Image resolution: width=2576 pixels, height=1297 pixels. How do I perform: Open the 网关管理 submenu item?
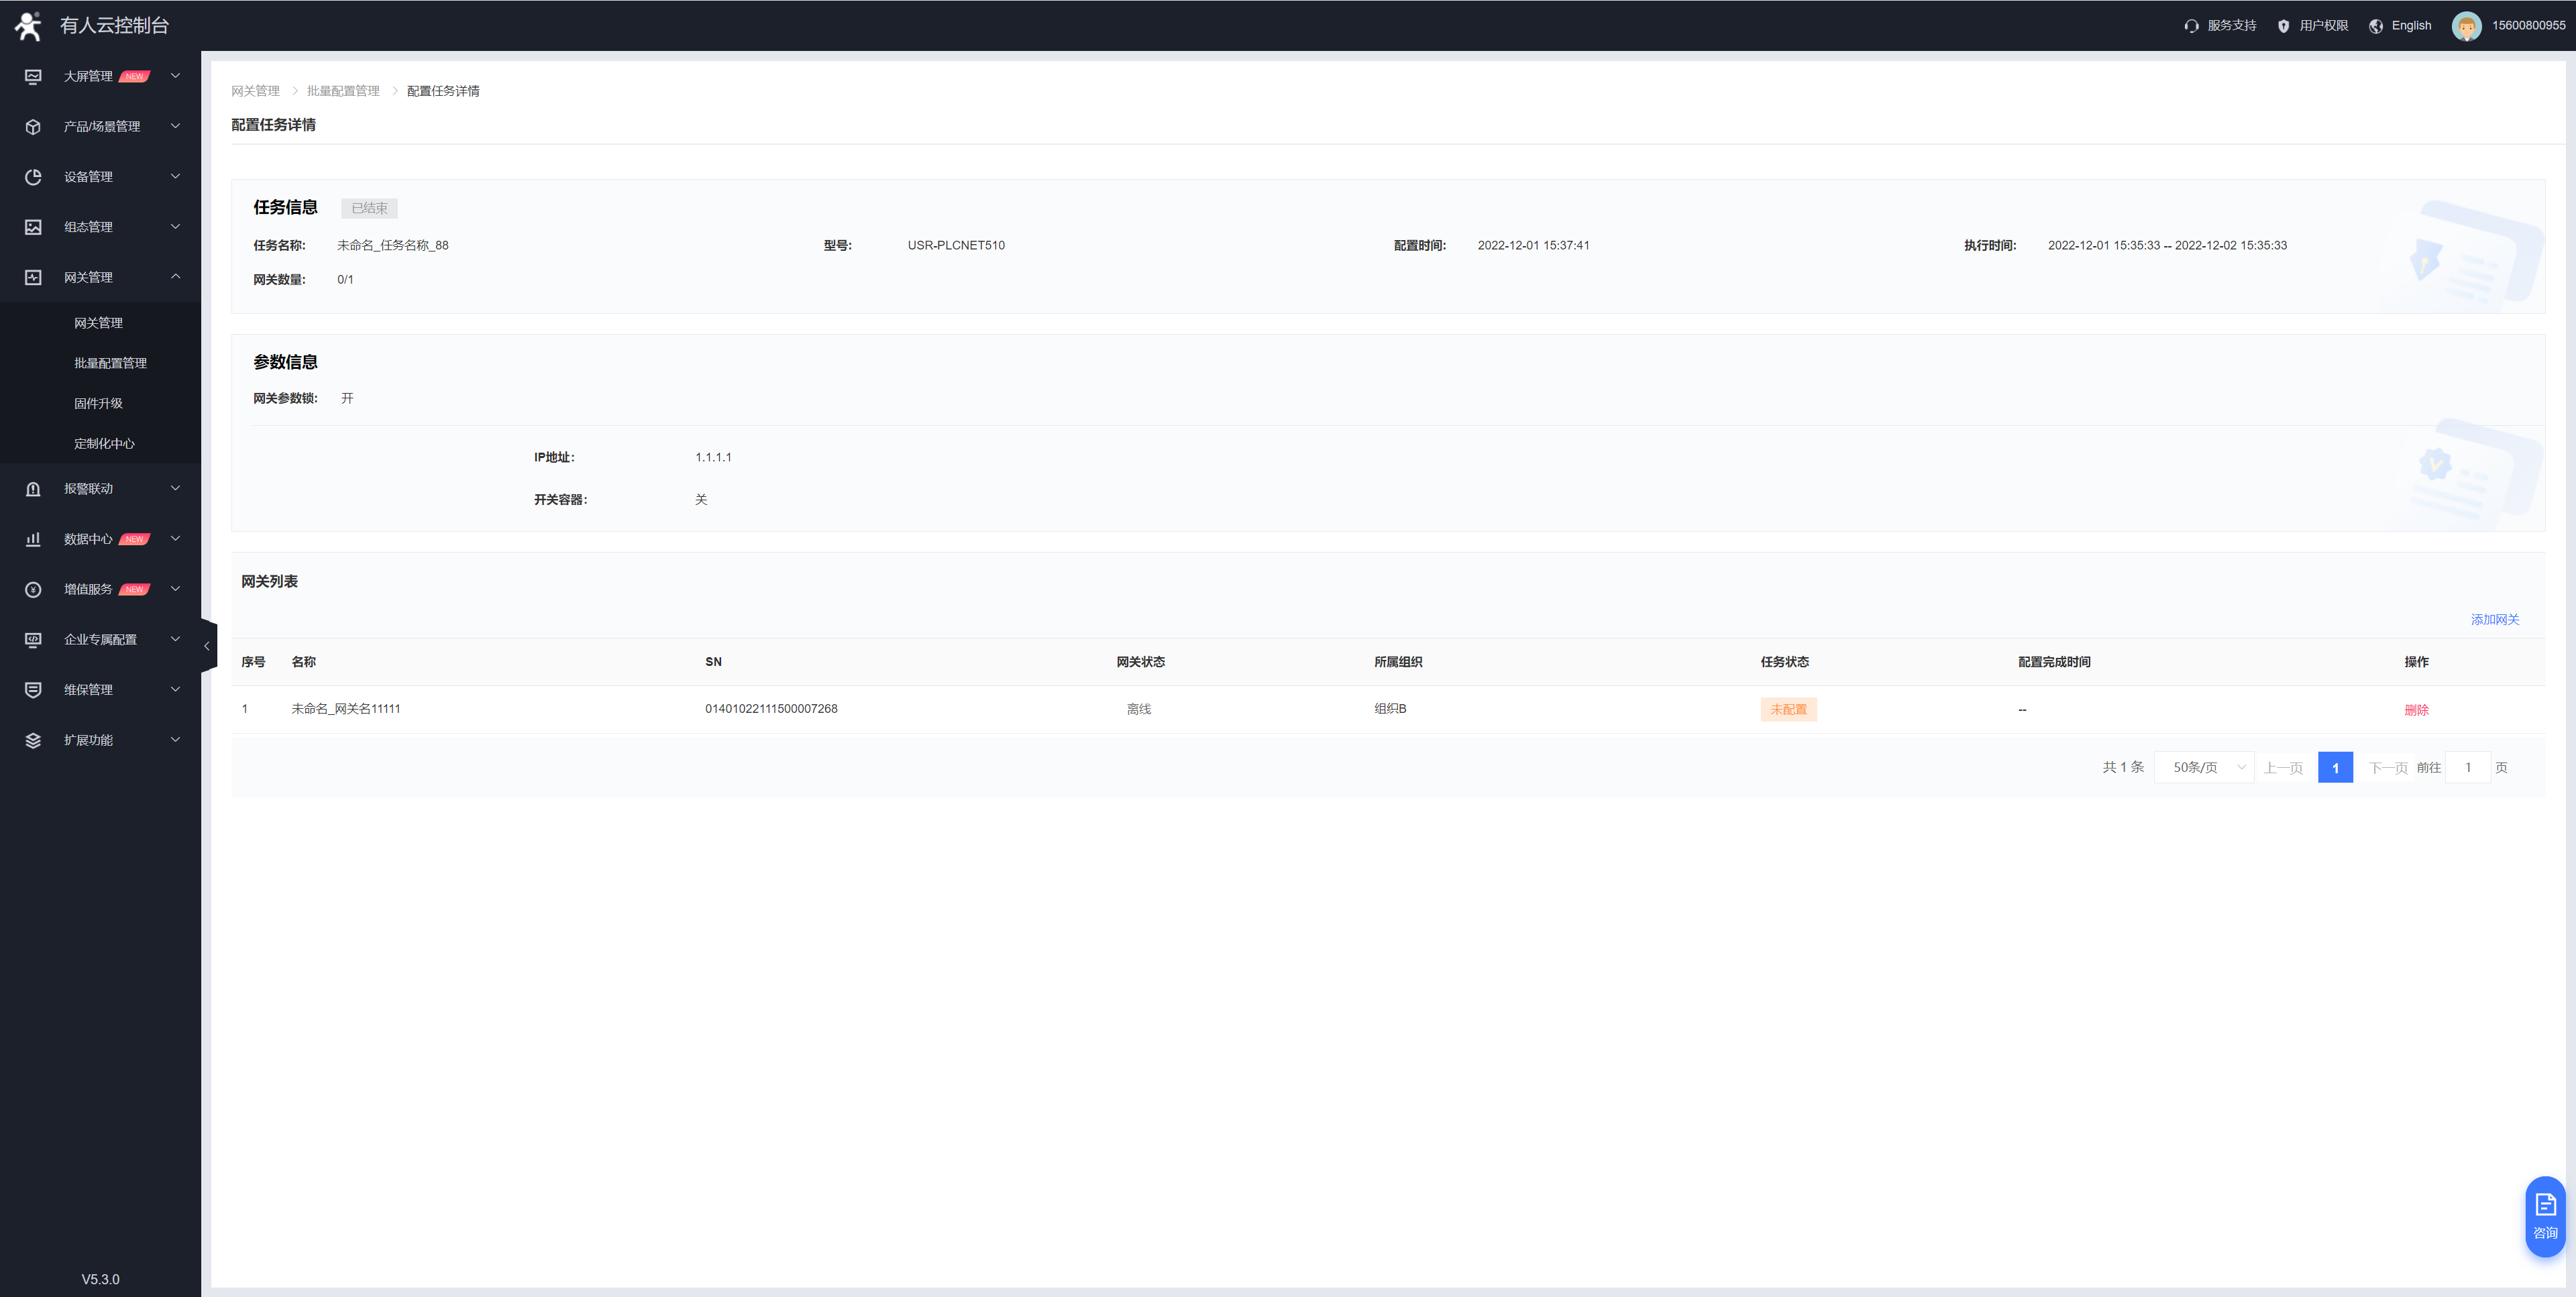100,323
